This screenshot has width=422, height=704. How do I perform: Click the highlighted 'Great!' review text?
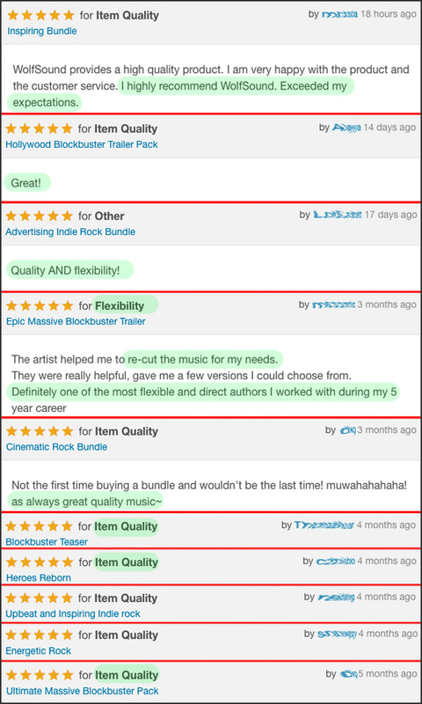[27, 183]
